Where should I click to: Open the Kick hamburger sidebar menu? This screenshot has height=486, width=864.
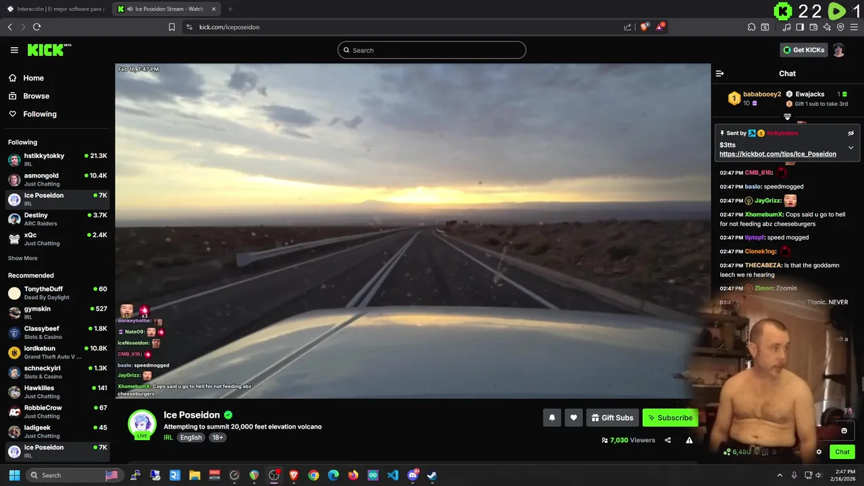click(14, 50)
